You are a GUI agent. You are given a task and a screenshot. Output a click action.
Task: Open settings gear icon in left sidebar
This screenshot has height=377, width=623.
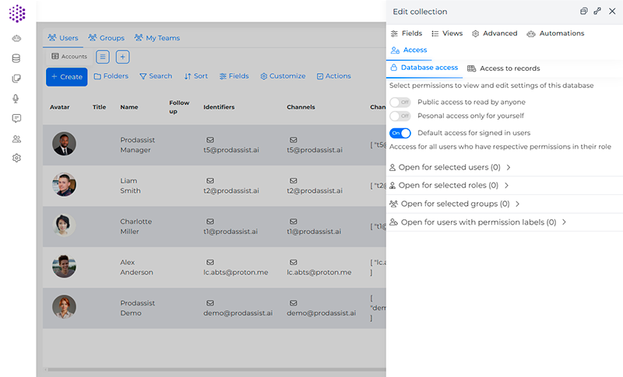click(16, 158)
